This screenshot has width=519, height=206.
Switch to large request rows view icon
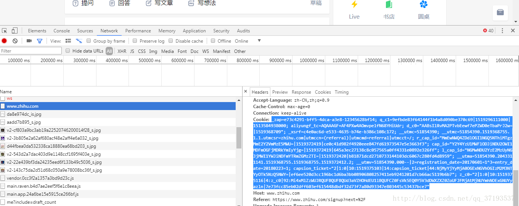pos(68,41)
